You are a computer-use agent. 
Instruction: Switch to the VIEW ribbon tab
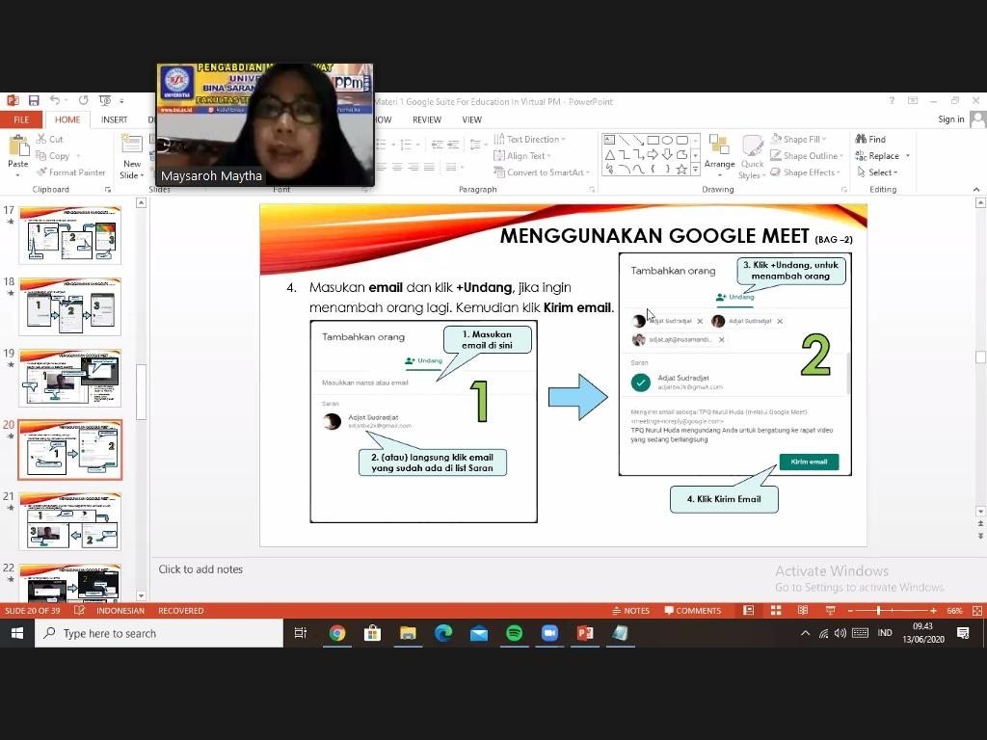click(x=471, y=119)
